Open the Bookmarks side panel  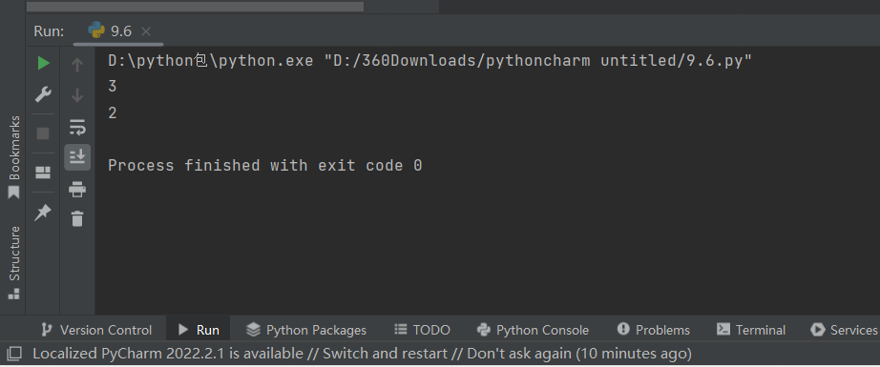coord(13,157)
